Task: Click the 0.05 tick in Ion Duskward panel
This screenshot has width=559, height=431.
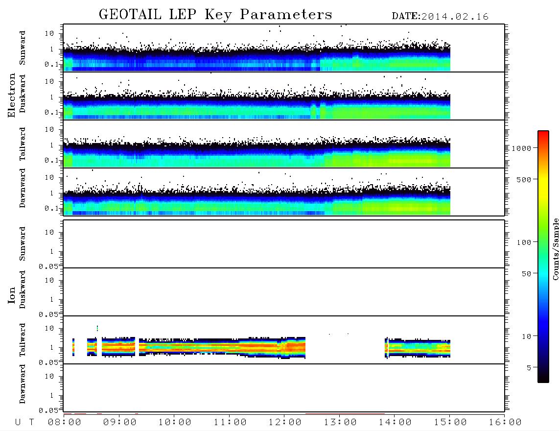Action: 48,314
